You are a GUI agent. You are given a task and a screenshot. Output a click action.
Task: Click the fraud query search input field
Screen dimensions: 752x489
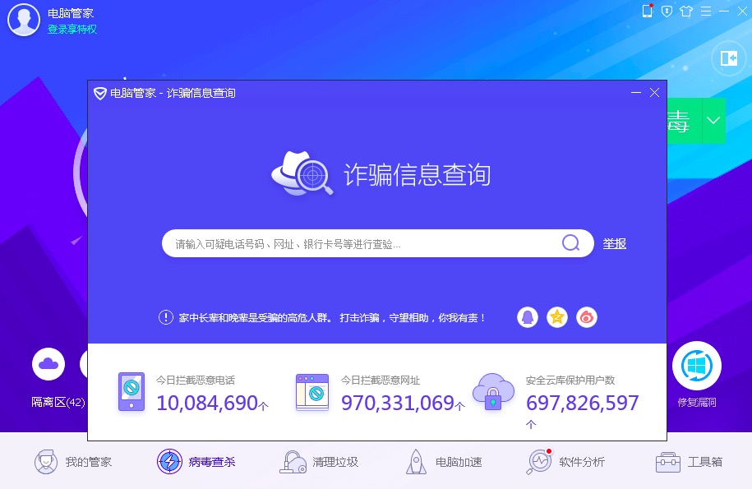click(x=362, y=244)
